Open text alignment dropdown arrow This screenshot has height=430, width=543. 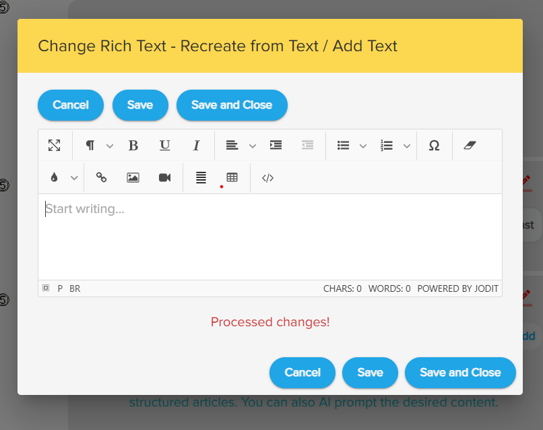[x=253, y=146]
